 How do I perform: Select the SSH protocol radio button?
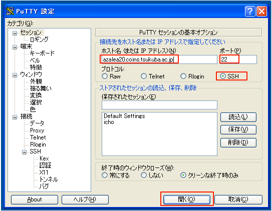(223, 76)
